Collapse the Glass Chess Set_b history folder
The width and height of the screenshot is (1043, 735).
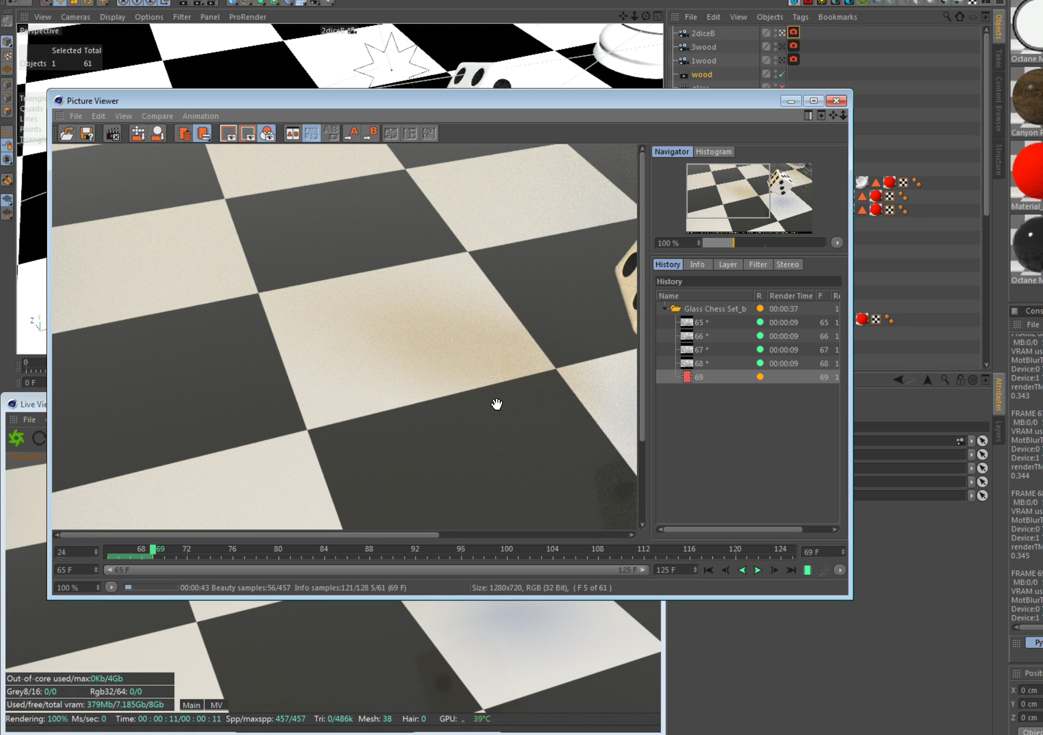point(664,309)
